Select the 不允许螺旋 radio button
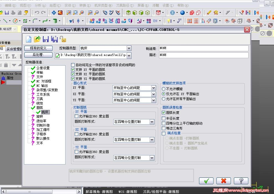The height and width of the screenshot is (194, 274). pos(164,89)
